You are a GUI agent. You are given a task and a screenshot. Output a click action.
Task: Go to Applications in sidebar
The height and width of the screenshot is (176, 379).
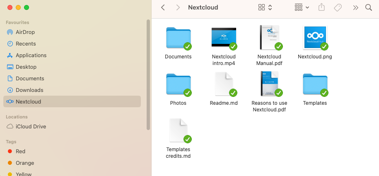point(72,55)
